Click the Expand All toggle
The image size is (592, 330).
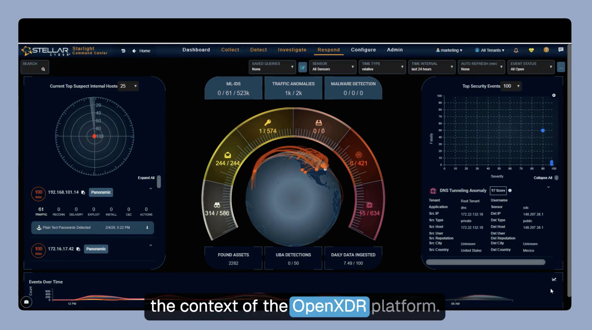[158, 181]
